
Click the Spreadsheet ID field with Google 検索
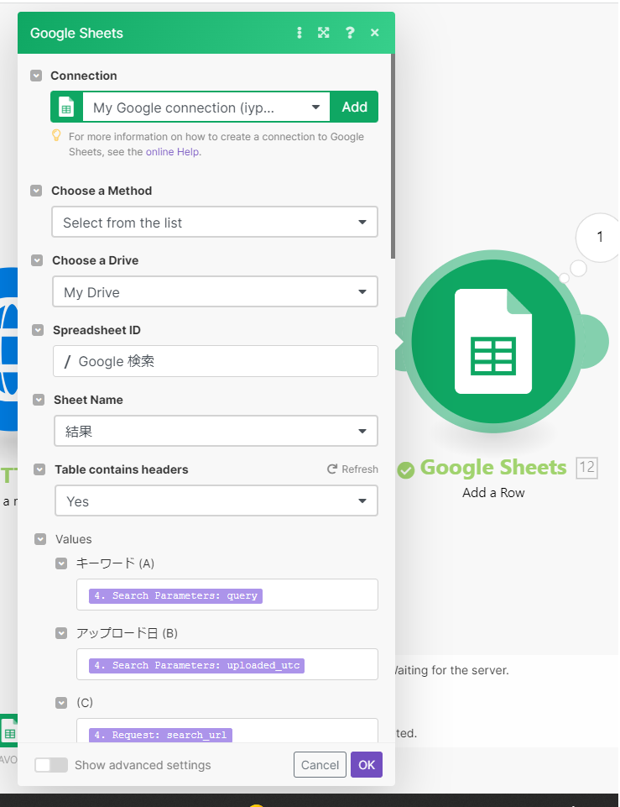click(216, 361)
